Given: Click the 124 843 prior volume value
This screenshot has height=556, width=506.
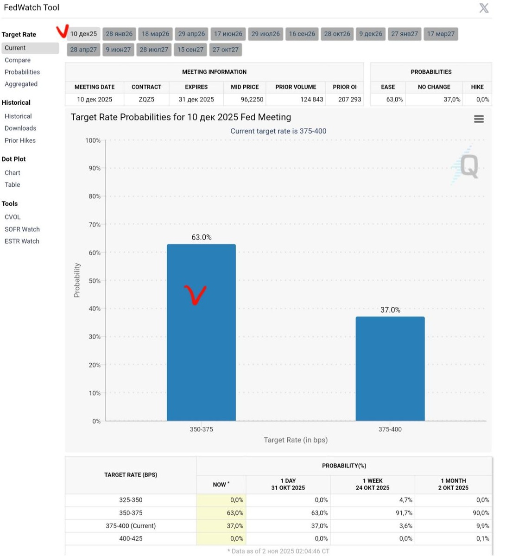Looking at the screenshot, I should pyautogui.click(x=311, y=99).
